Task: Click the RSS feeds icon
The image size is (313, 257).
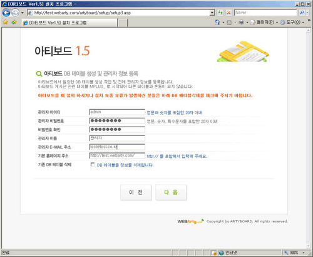Action: click(229, 23)
